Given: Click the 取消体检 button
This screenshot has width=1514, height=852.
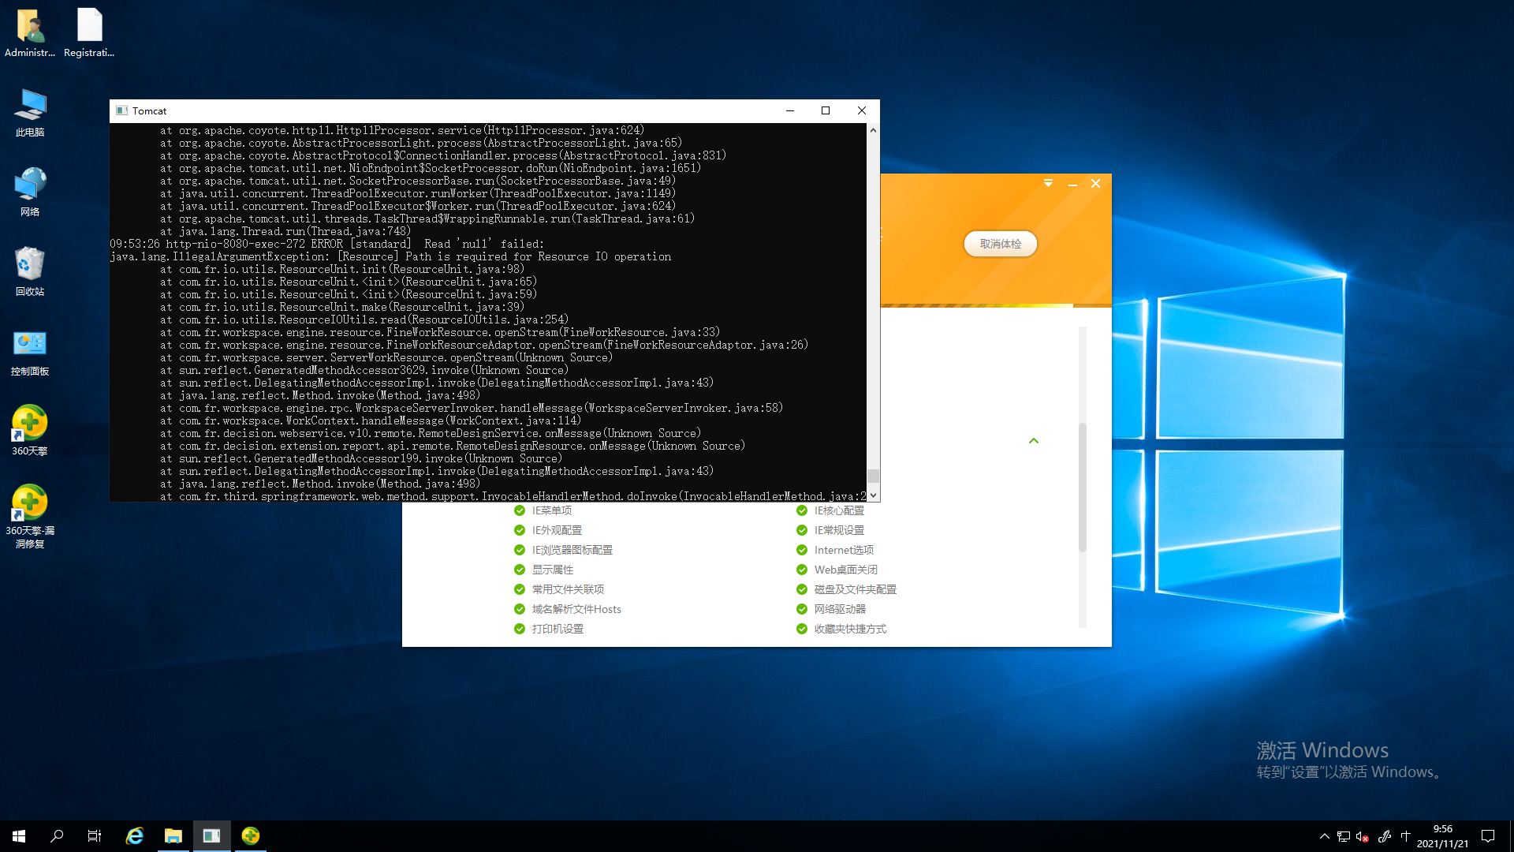Looking at the screenshot, I should [x=1000, y=244].
